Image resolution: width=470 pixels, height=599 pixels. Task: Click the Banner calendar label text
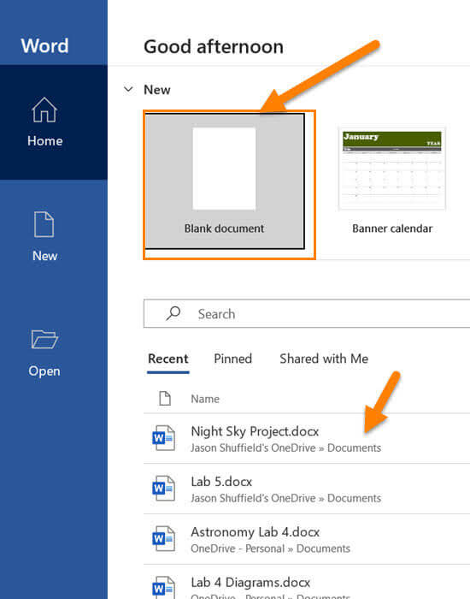(392, 228)
